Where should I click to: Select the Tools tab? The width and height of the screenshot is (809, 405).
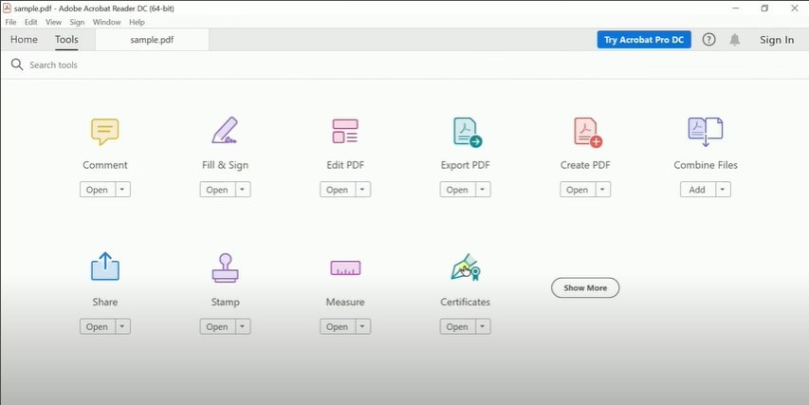click(66, 40)
